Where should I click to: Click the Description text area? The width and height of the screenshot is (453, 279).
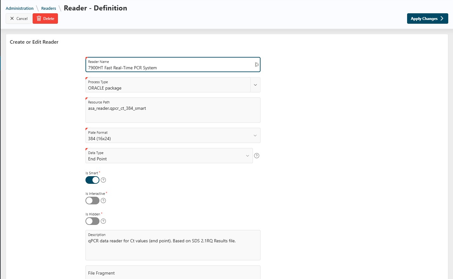173,245
